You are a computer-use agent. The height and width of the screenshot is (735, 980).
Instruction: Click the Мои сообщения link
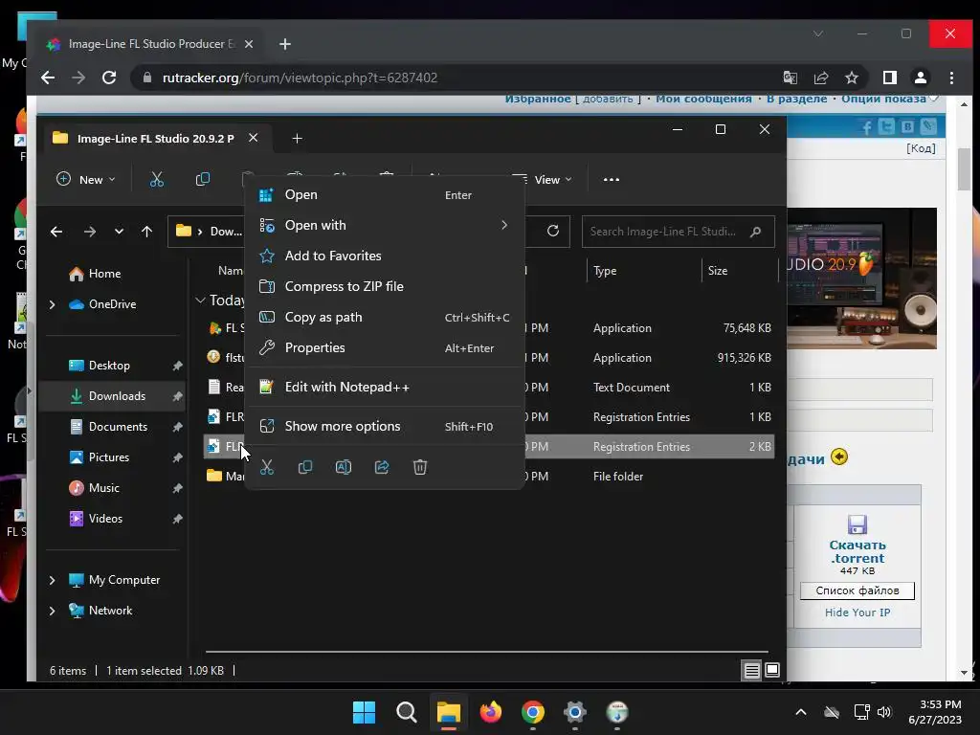point(703,99)
